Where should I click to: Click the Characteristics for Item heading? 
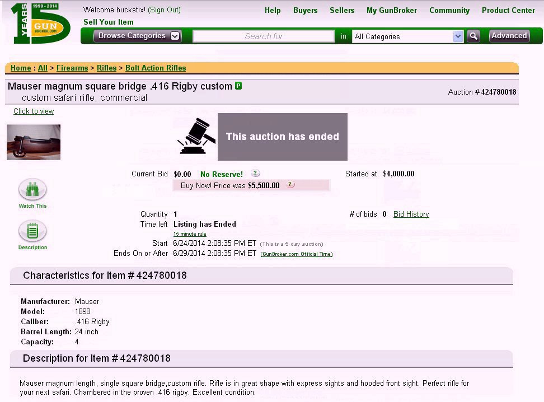coord(105,275)
